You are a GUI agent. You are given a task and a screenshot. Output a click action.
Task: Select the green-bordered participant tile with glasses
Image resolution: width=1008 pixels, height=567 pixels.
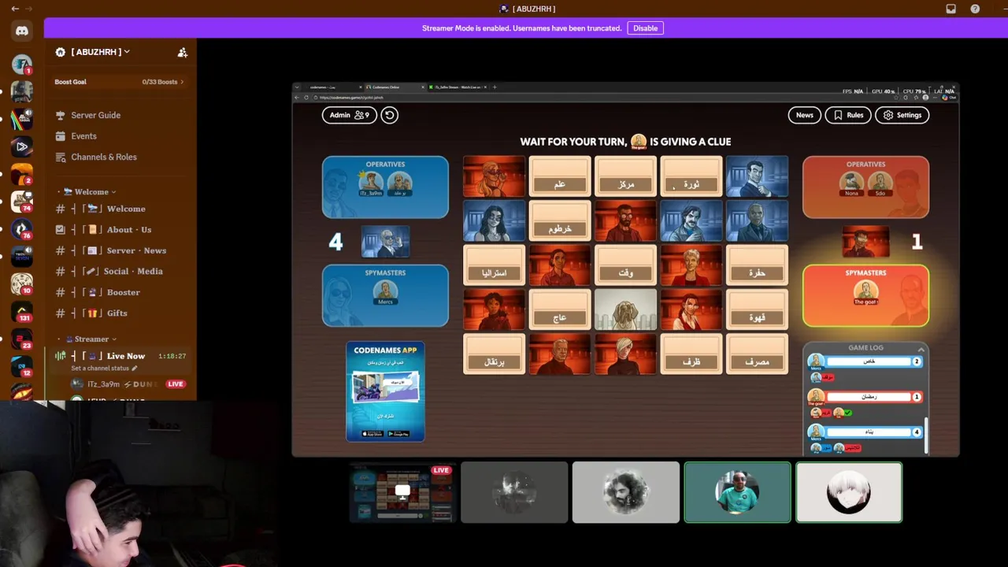pos(737,492)
